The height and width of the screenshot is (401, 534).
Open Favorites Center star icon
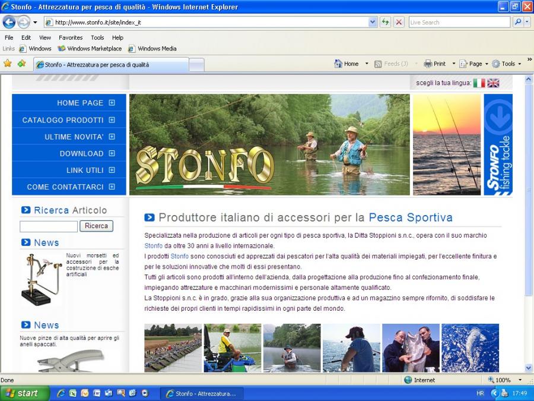pyautogui.click(x=8, y=64)
